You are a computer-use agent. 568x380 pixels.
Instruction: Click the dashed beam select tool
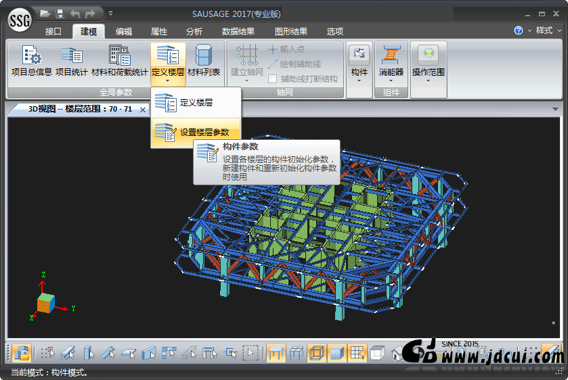click(x=190, y=352)
